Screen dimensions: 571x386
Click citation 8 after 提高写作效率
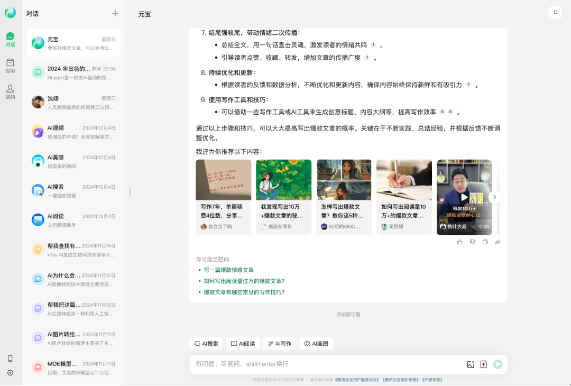tap(450, 112)
